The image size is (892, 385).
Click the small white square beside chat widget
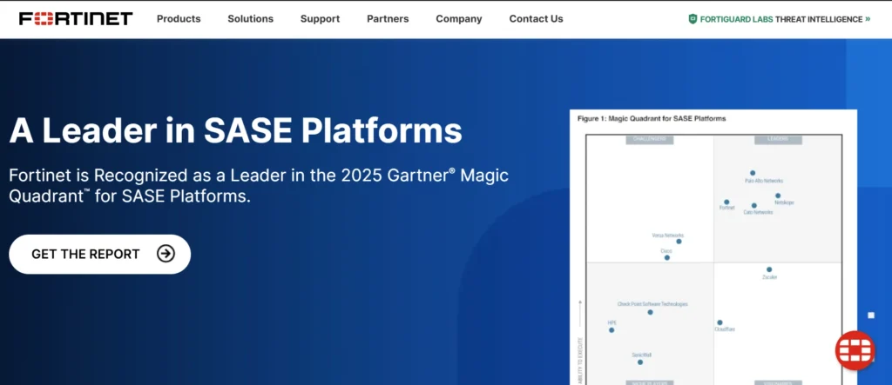click(871, 315)
